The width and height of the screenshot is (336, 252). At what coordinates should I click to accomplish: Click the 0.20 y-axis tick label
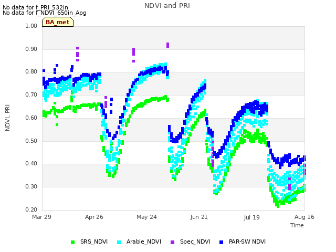[x=31, y=210]
